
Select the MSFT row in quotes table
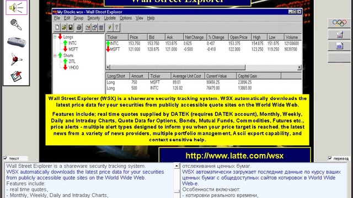pyautogui.click(x=204, y=49)
